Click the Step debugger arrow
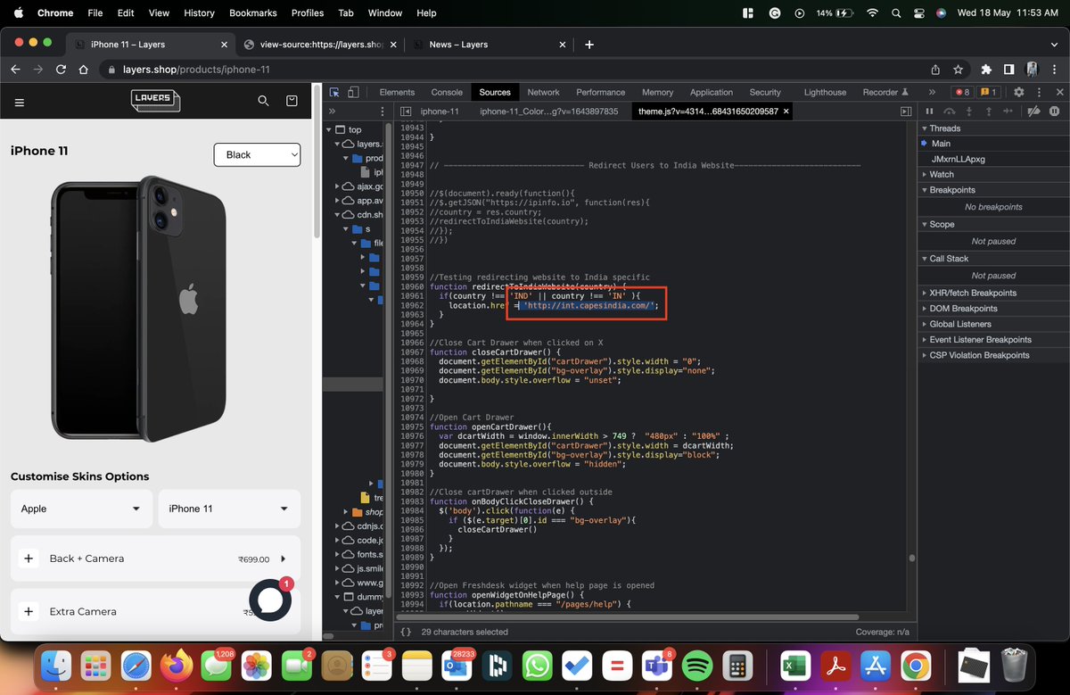The width and height of the screenshot is (1070, 695). (1009, 112)
